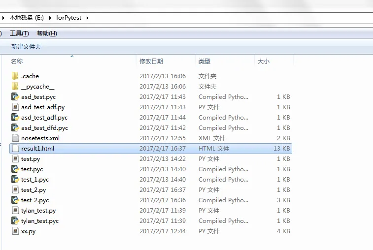
Task: Go to 本地磁盘 (E:) in the breadcrumb
Action: pos(27,18)
